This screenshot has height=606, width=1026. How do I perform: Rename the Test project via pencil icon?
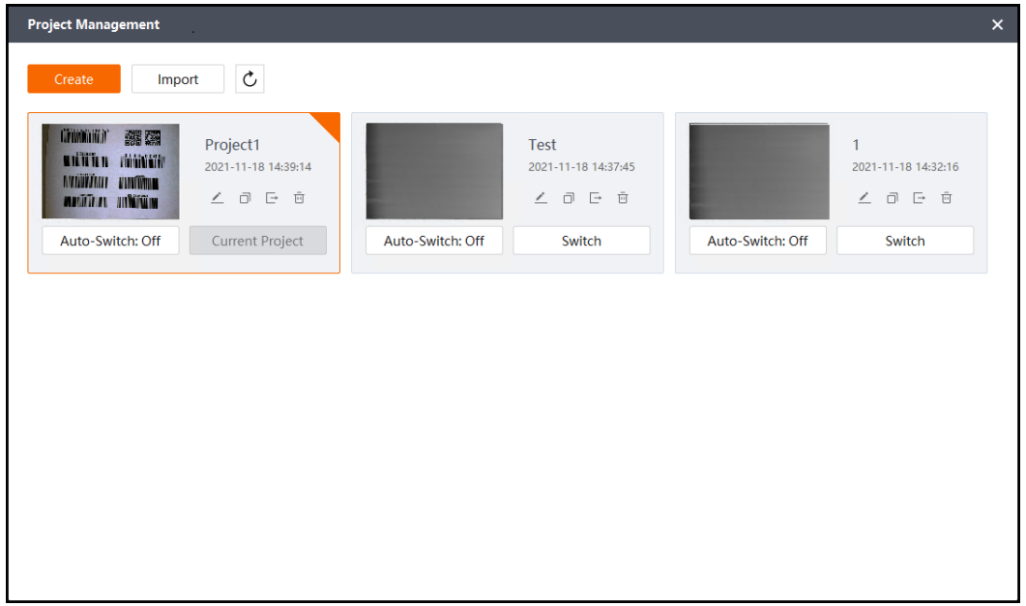coord(541,197)
